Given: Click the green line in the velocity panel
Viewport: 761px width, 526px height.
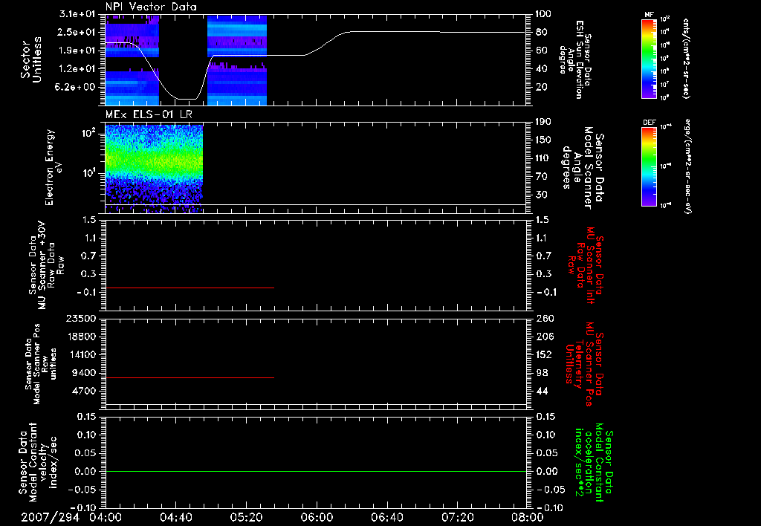Looking at the screenshot, I should 315,471.
